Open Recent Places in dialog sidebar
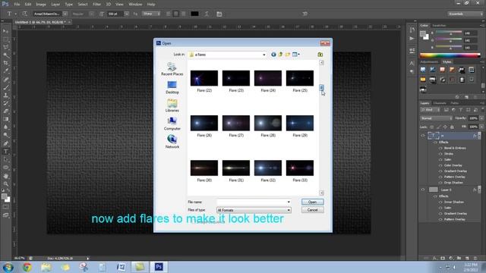This screenshot has height=273, width=486. (x=172, y=69)
